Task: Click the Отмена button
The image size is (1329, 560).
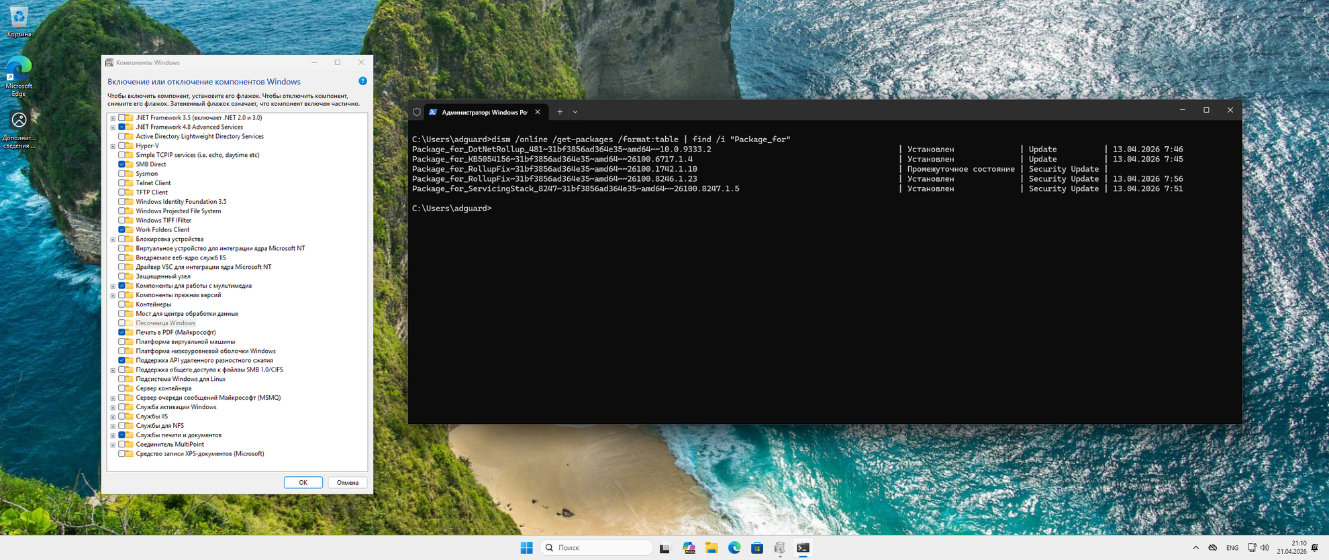Action: [x=347, y=482]
